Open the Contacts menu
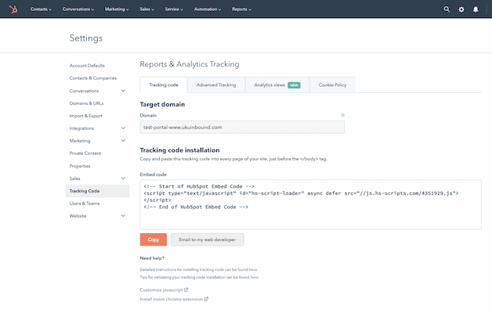The height and width of the screenshot is (313, 492). coord(41,9)
